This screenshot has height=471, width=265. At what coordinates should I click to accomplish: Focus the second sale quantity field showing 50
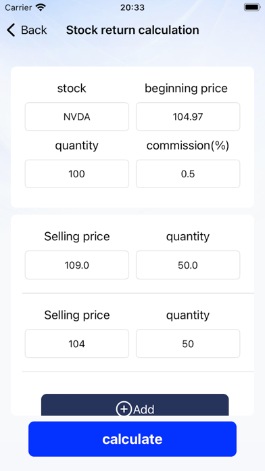click(188, 343)
